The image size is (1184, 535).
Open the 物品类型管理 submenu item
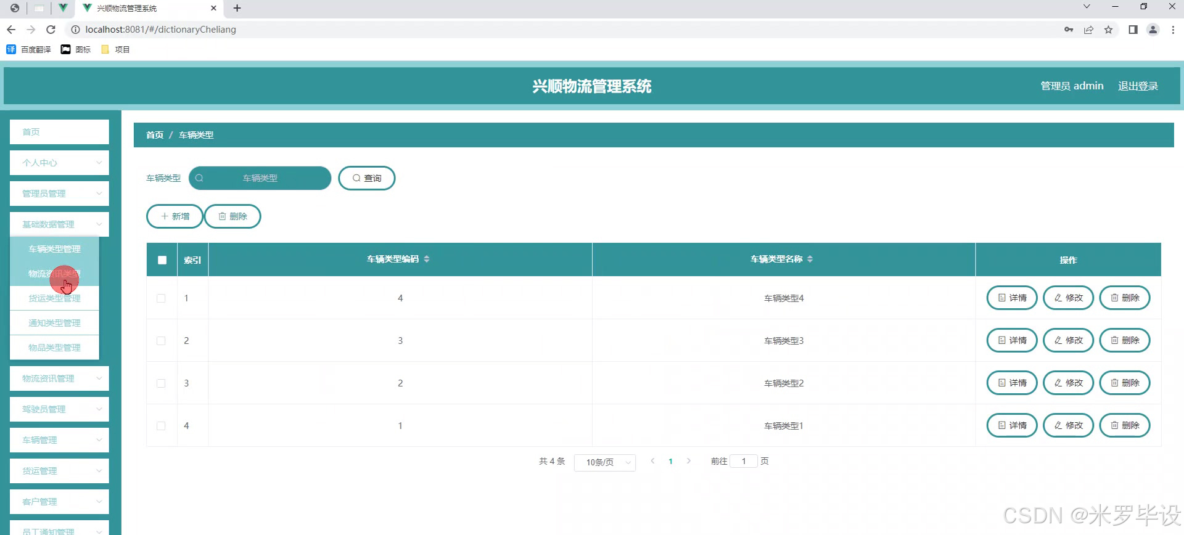click(54, 348)
